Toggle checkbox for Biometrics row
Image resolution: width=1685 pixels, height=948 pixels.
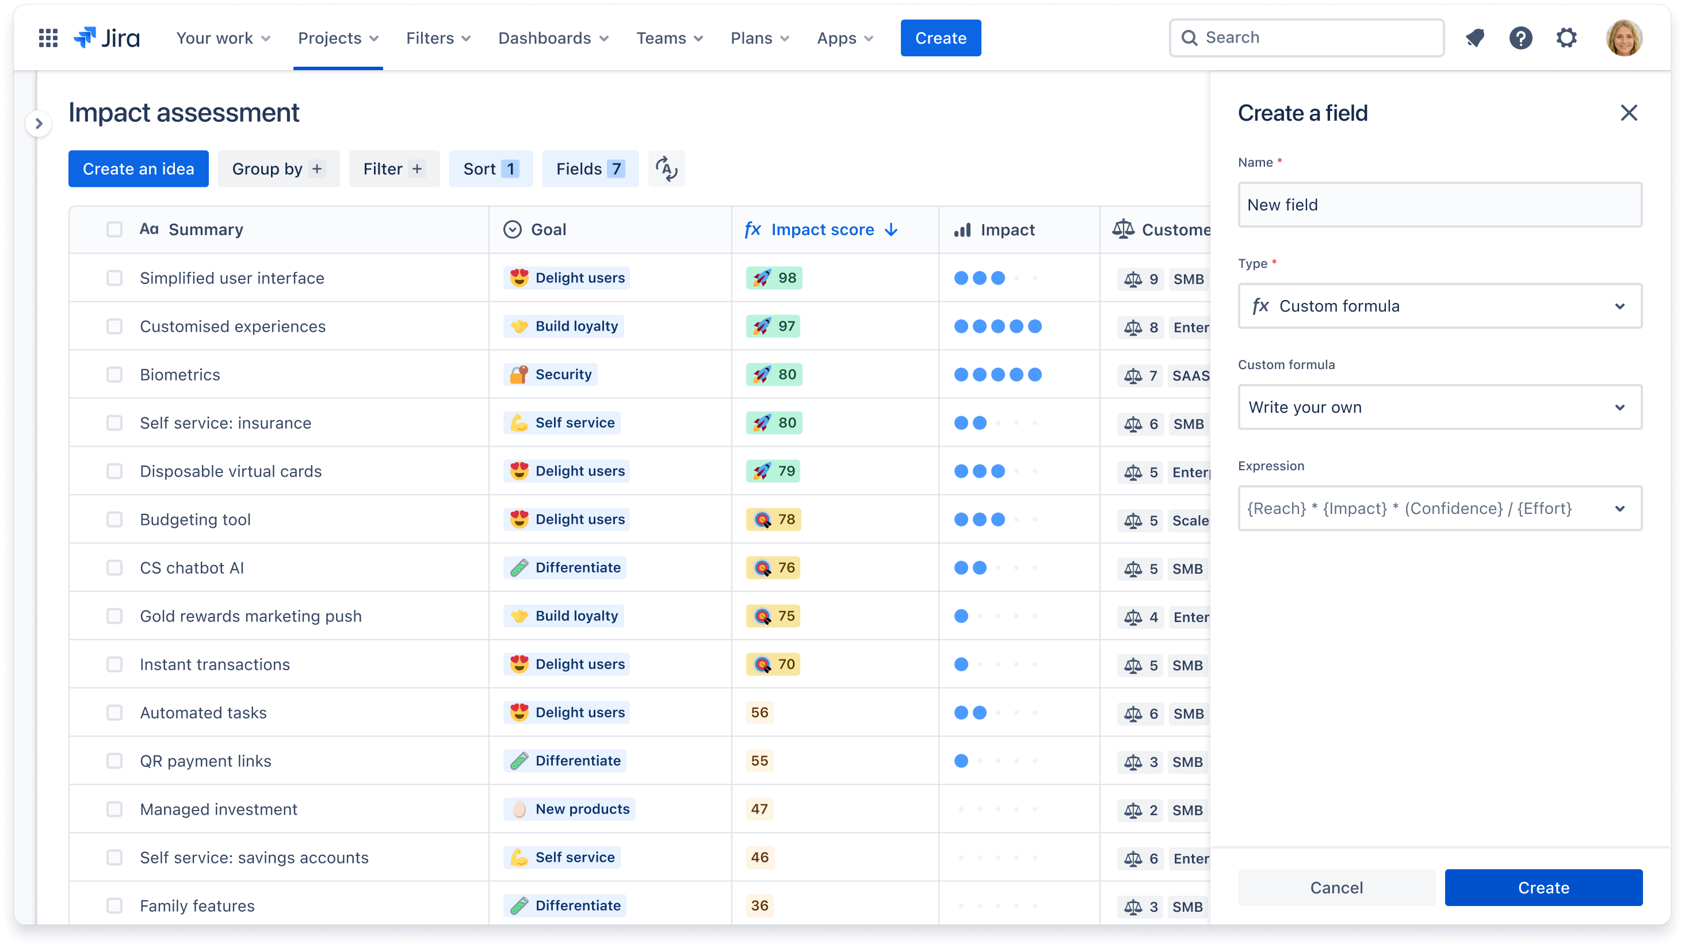click(x=113, y=375)
